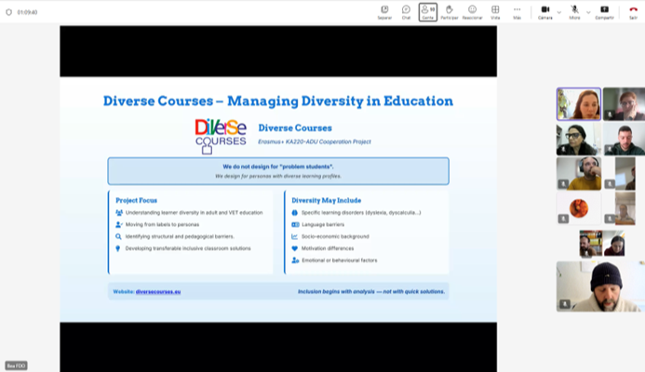Click 'Developing transferable inclusive classroom solutions' bullet
This screenshot has width=645, height=372.
tap(188, 248)
